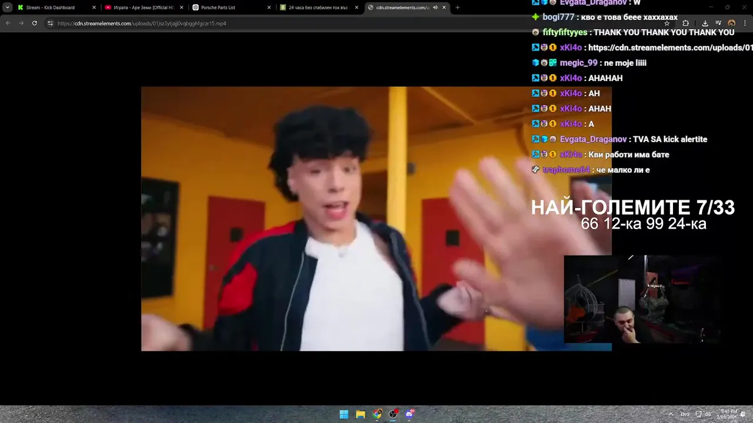Click the chat link from xKi4o
This screenshot has width=753, height=423.
click(x=670, y=48)
